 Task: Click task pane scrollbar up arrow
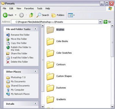(x=43, y=26)
